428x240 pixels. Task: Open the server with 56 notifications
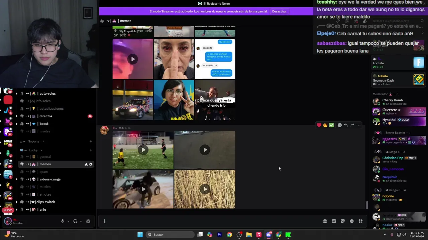pyautogui.click(x=8, y=196)
